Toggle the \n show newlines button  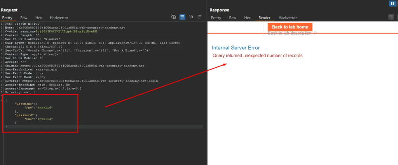pos(191,17)
